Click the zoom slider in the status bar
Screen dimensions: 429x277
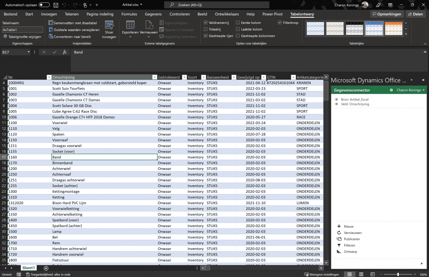pos(398,274)
